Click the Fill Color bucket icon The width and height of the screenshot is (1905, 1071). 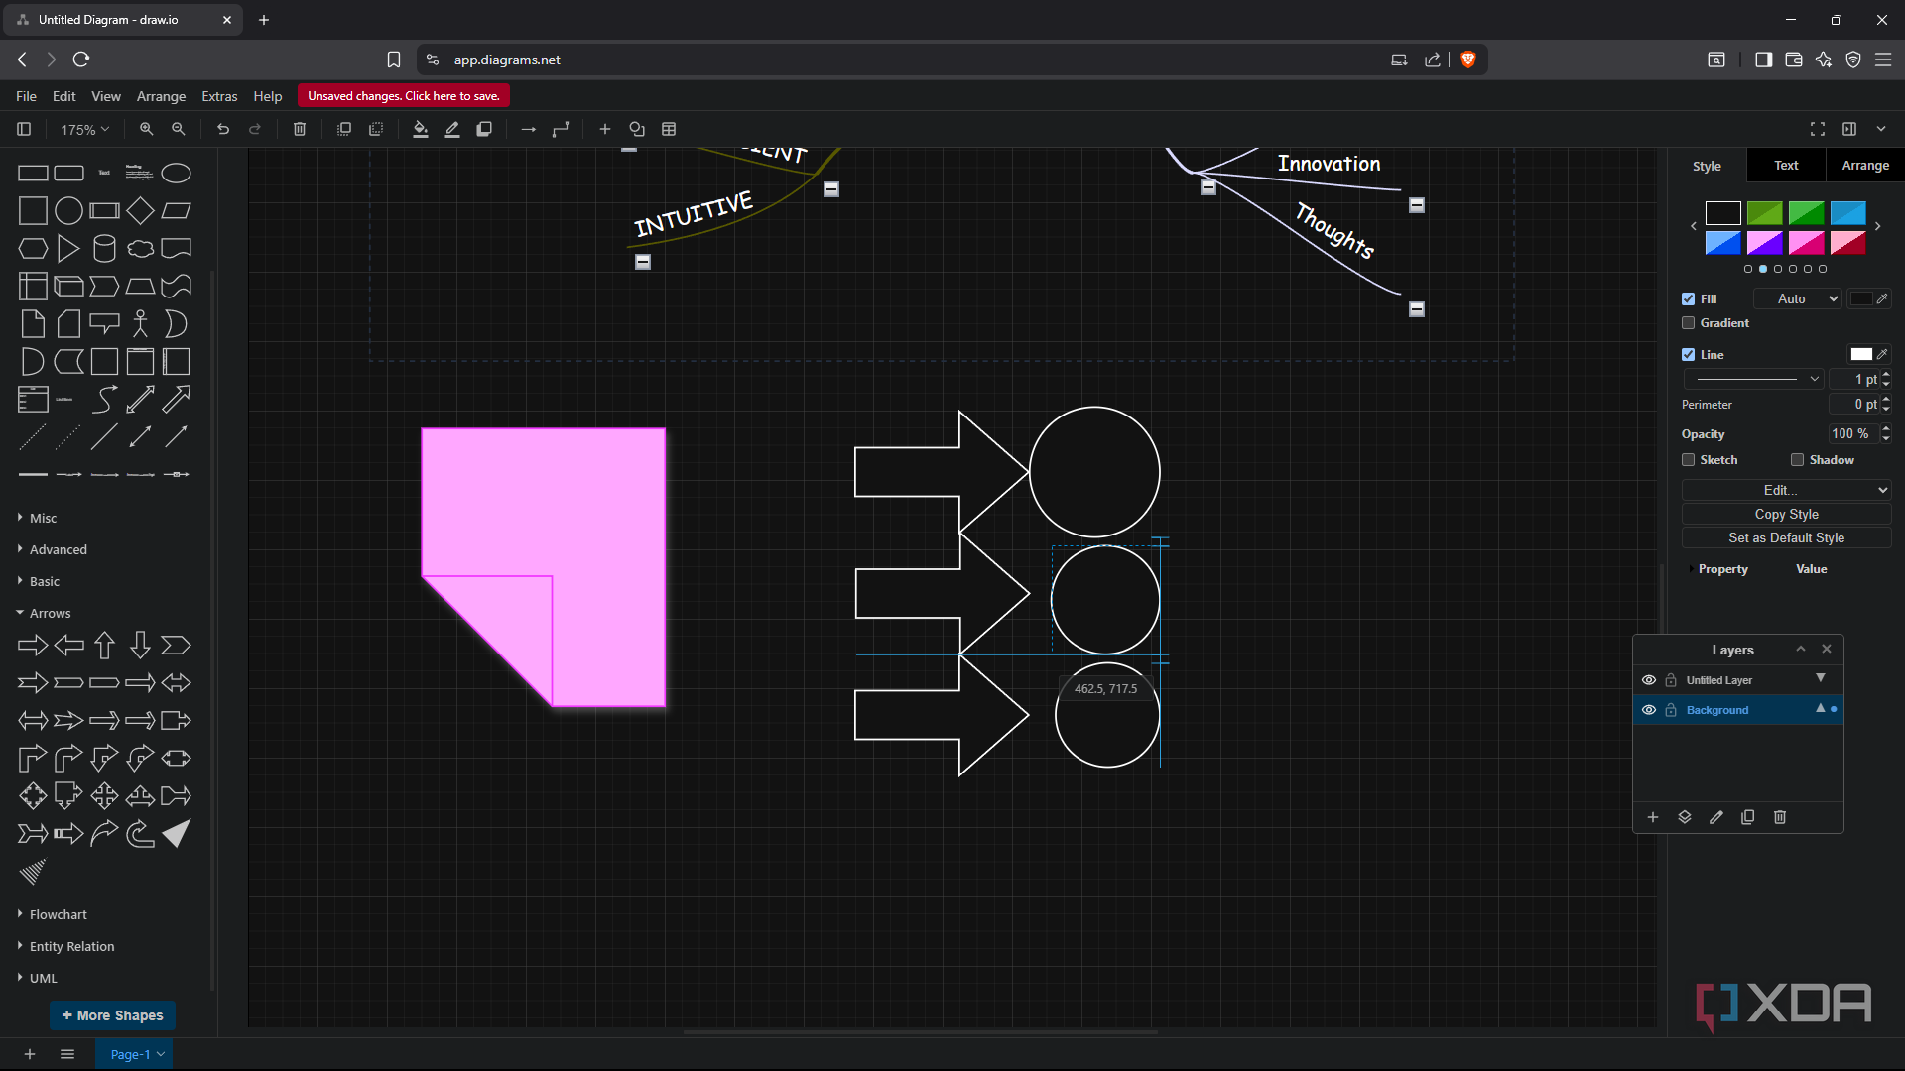click(421, 129)
